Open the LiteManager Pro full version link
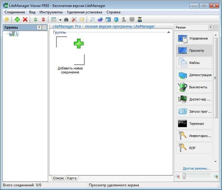This screenshot has height=190, width=222. 104,26
